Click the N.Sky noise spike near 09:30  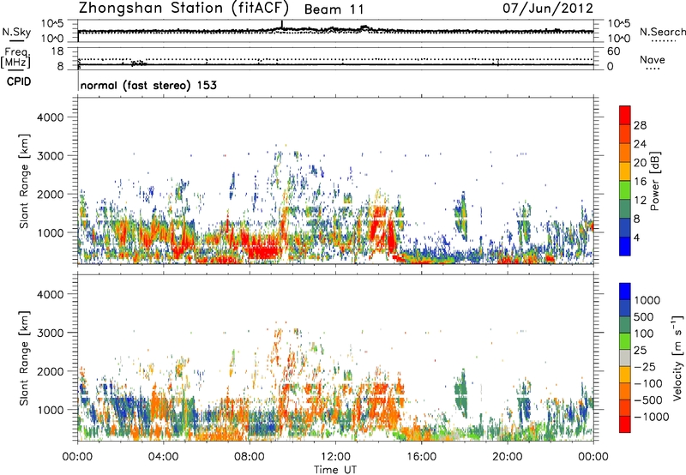click(282, 25)
